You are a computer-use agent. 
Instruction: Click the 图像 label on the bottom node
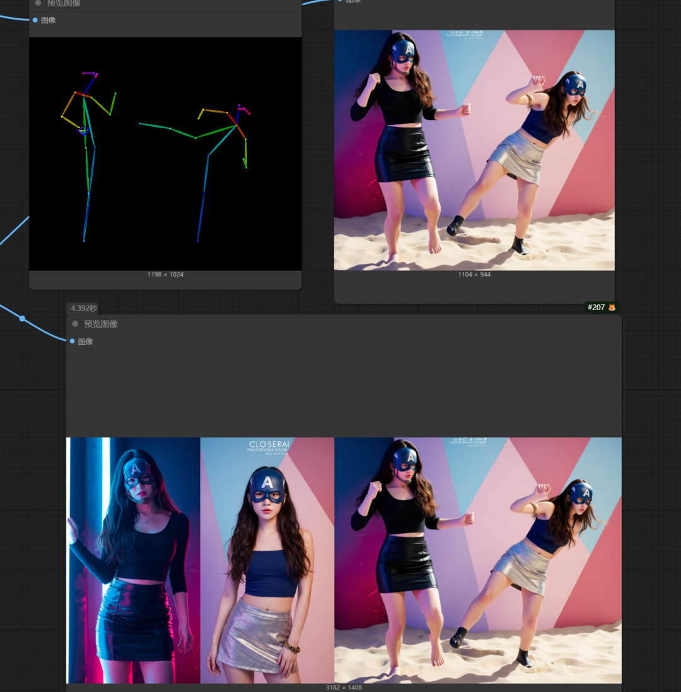point(86,342)
